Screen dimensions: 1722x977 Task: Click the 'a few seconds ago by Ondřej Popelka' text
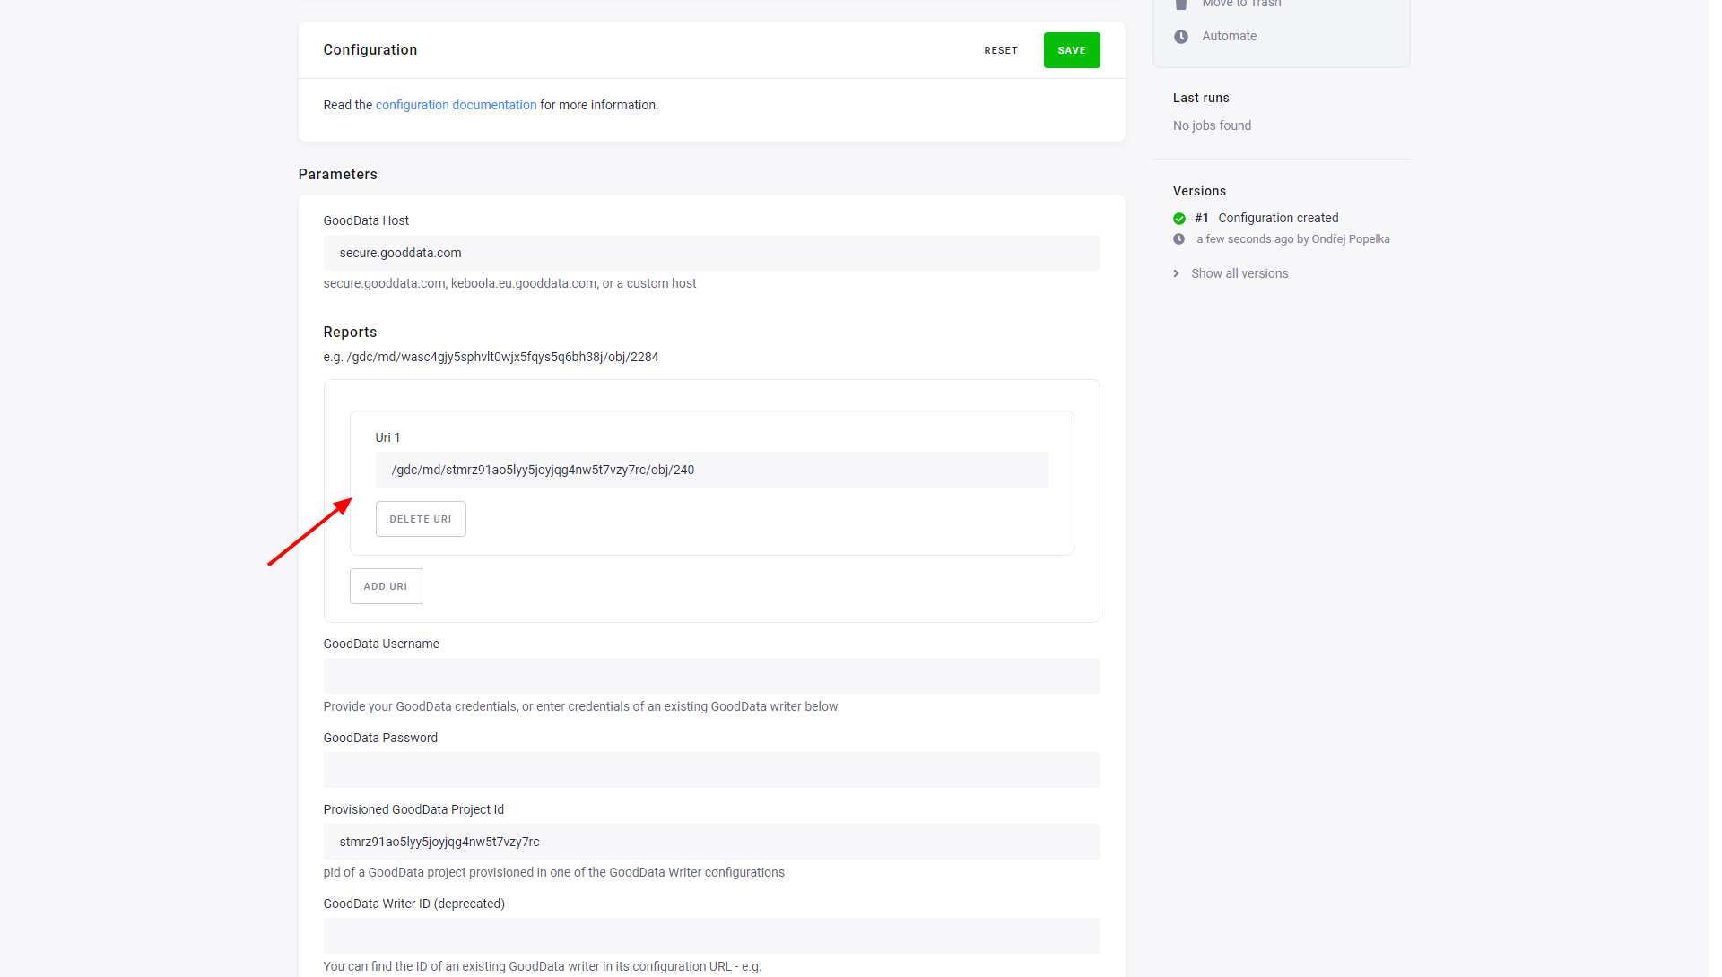(x=1291, y=239)
